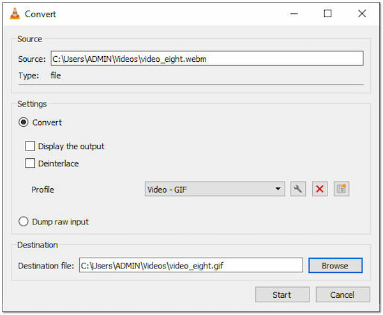
Task: Maximize the Convert window
Action: tap(327, 13)
